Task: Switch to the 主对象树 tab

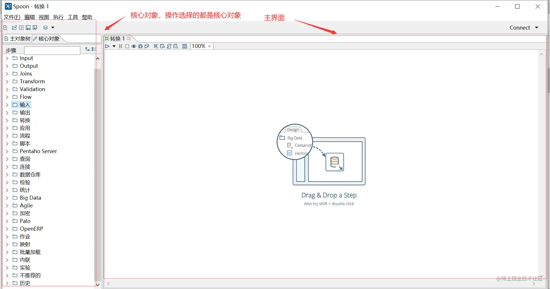Action: coord(17,39)
